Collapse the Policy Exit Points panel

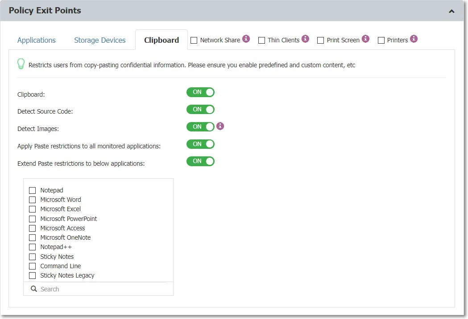pyautogui.click(x=451, y=11)
